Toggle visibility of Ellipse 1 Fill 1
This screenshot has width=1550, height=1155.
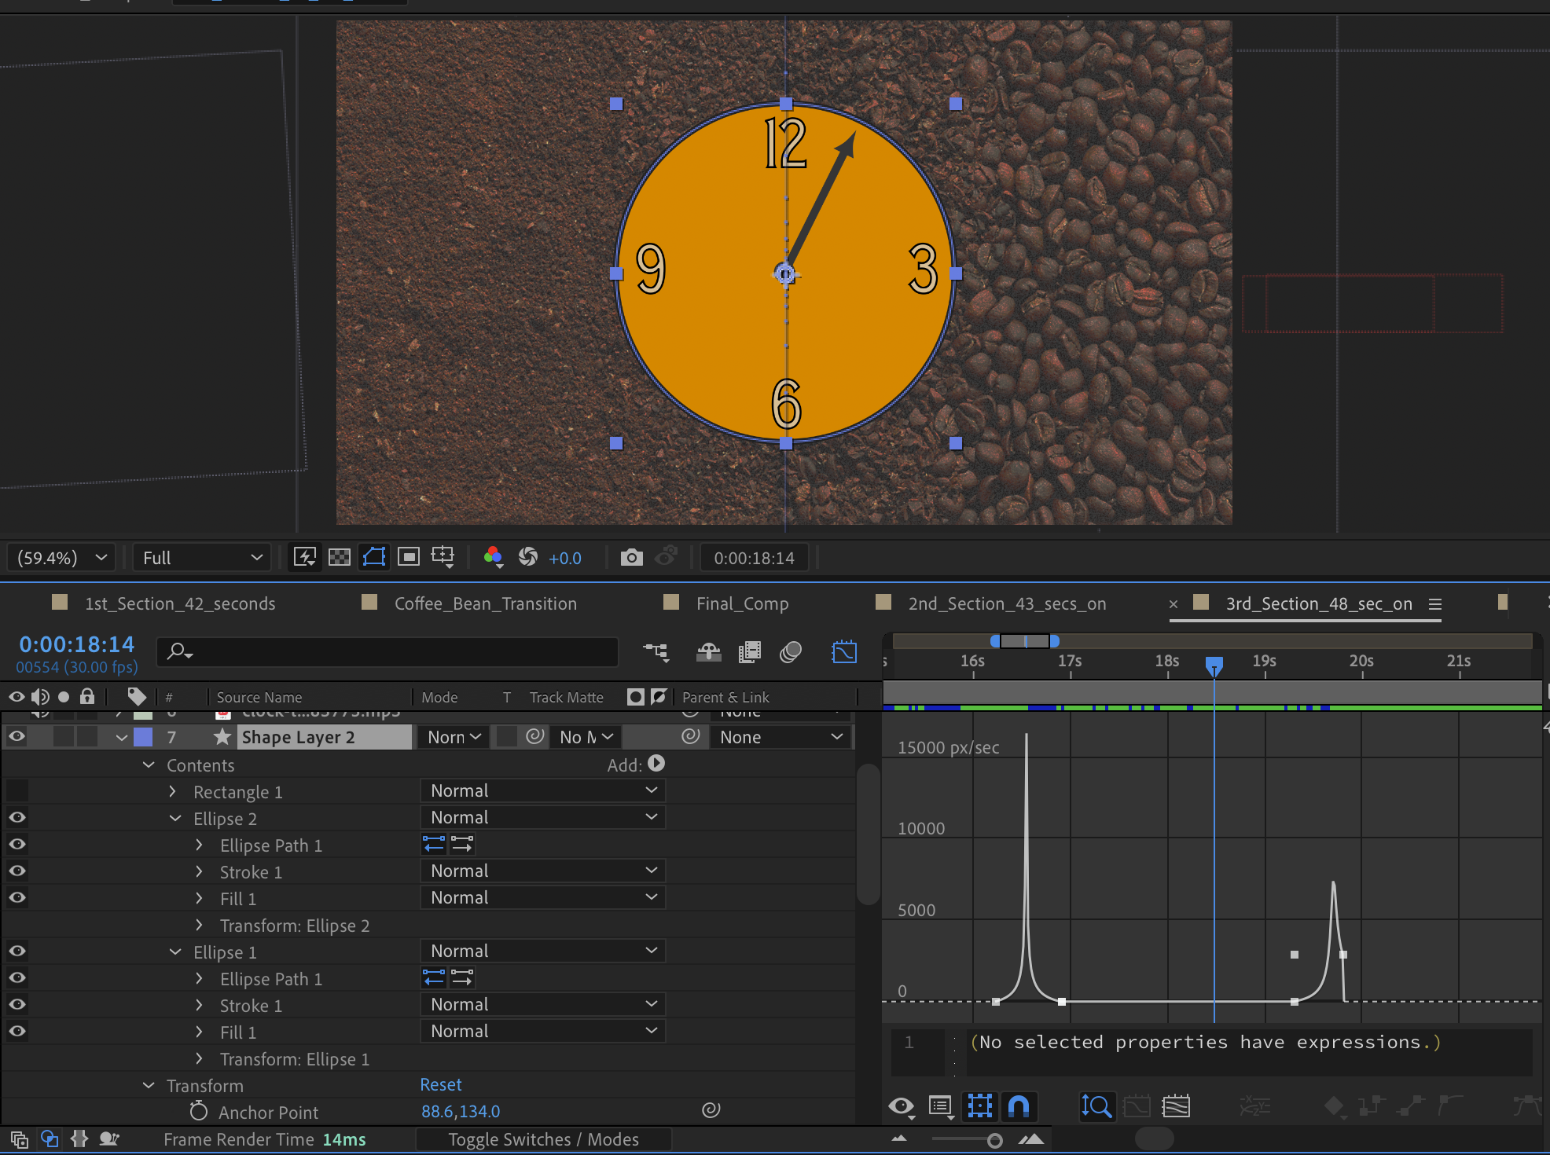17,1032
